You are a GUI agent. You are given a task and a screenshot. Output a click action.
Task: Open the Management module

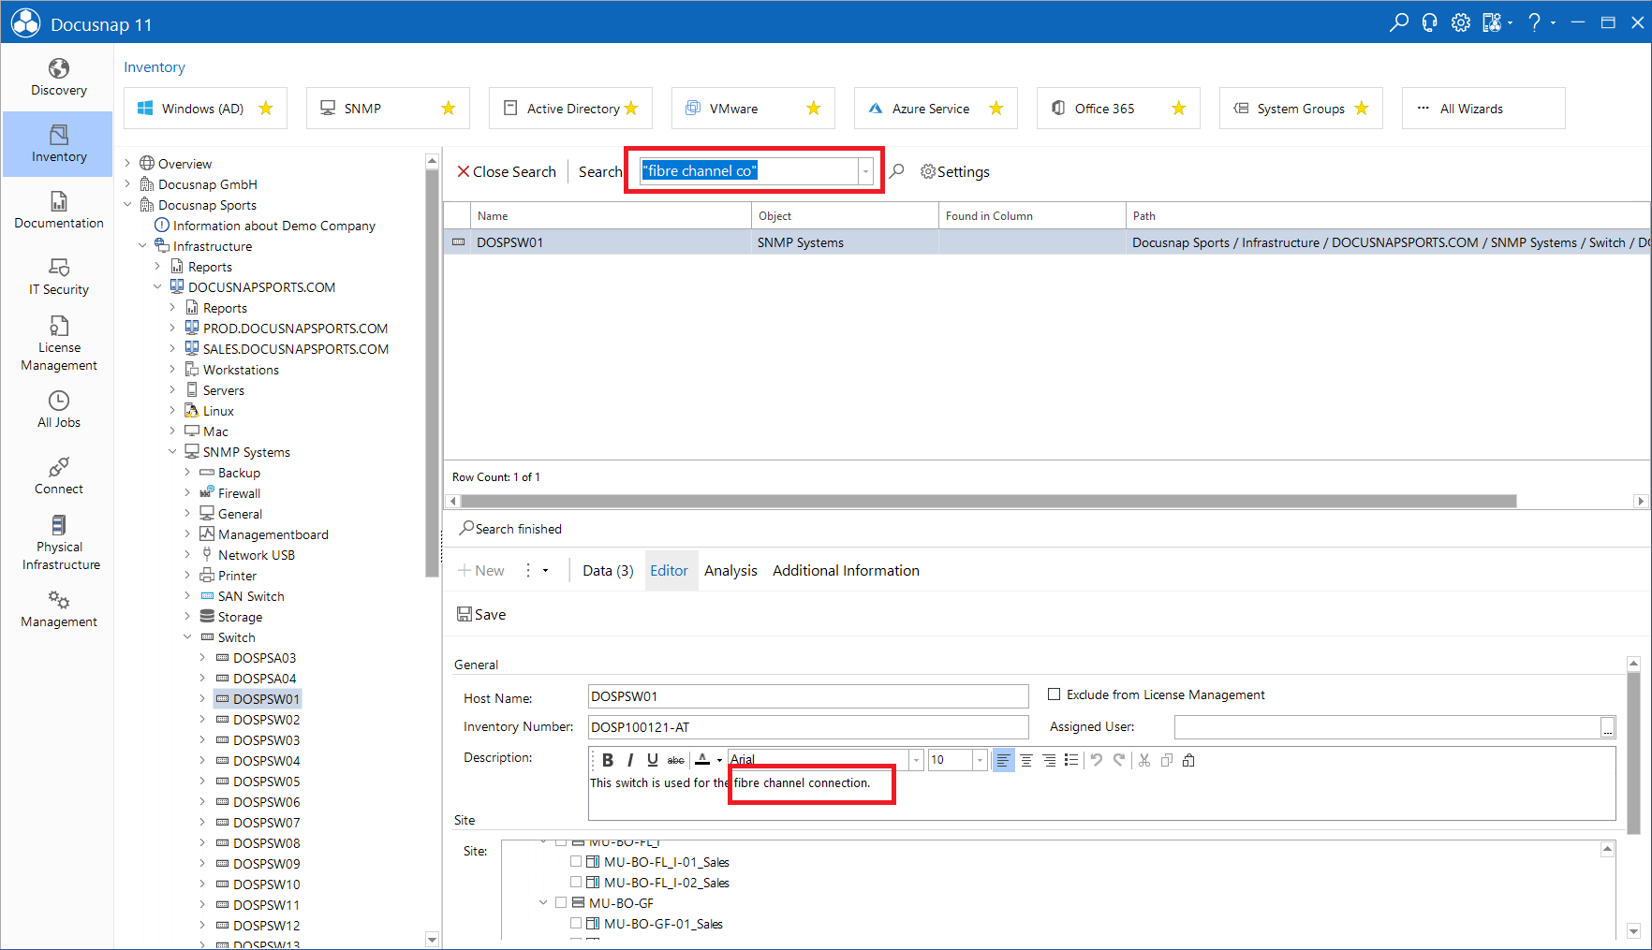click(x=58, y=609)
